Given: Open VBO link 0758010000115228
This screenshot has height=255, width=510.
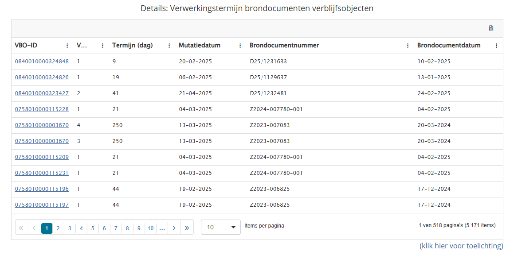Looking at the screenshot, I should point(42,109).
